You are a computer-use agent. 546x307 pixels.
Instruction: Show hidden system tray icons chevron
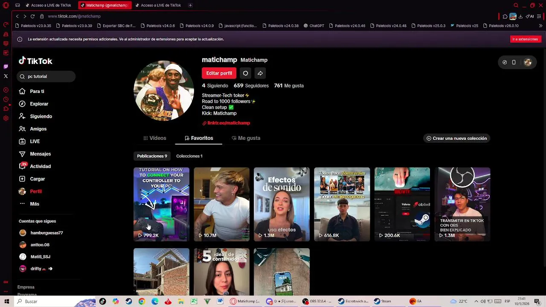click(x=476, y=301)
